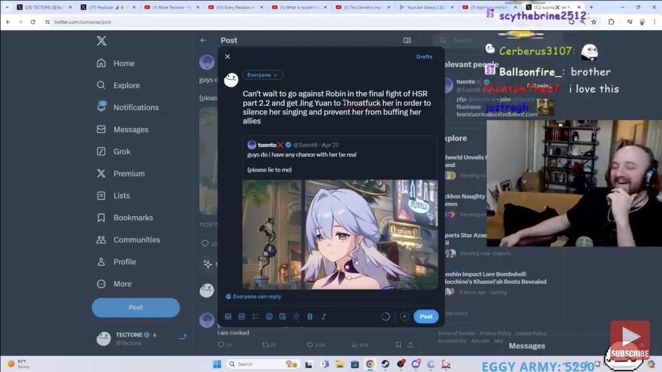Schedule the post with the calendar icon
Image resolution: width=662 pixels, height=372 pixels.
point(282,316)
